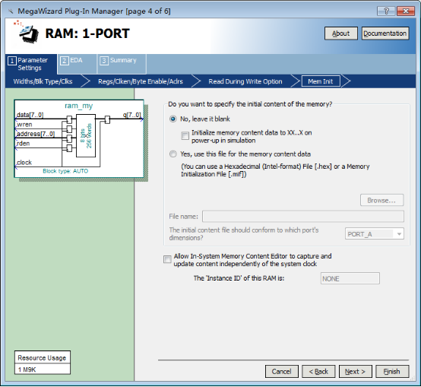
Task: Select 'No, leave it blank' radio option
Action: 173,119
